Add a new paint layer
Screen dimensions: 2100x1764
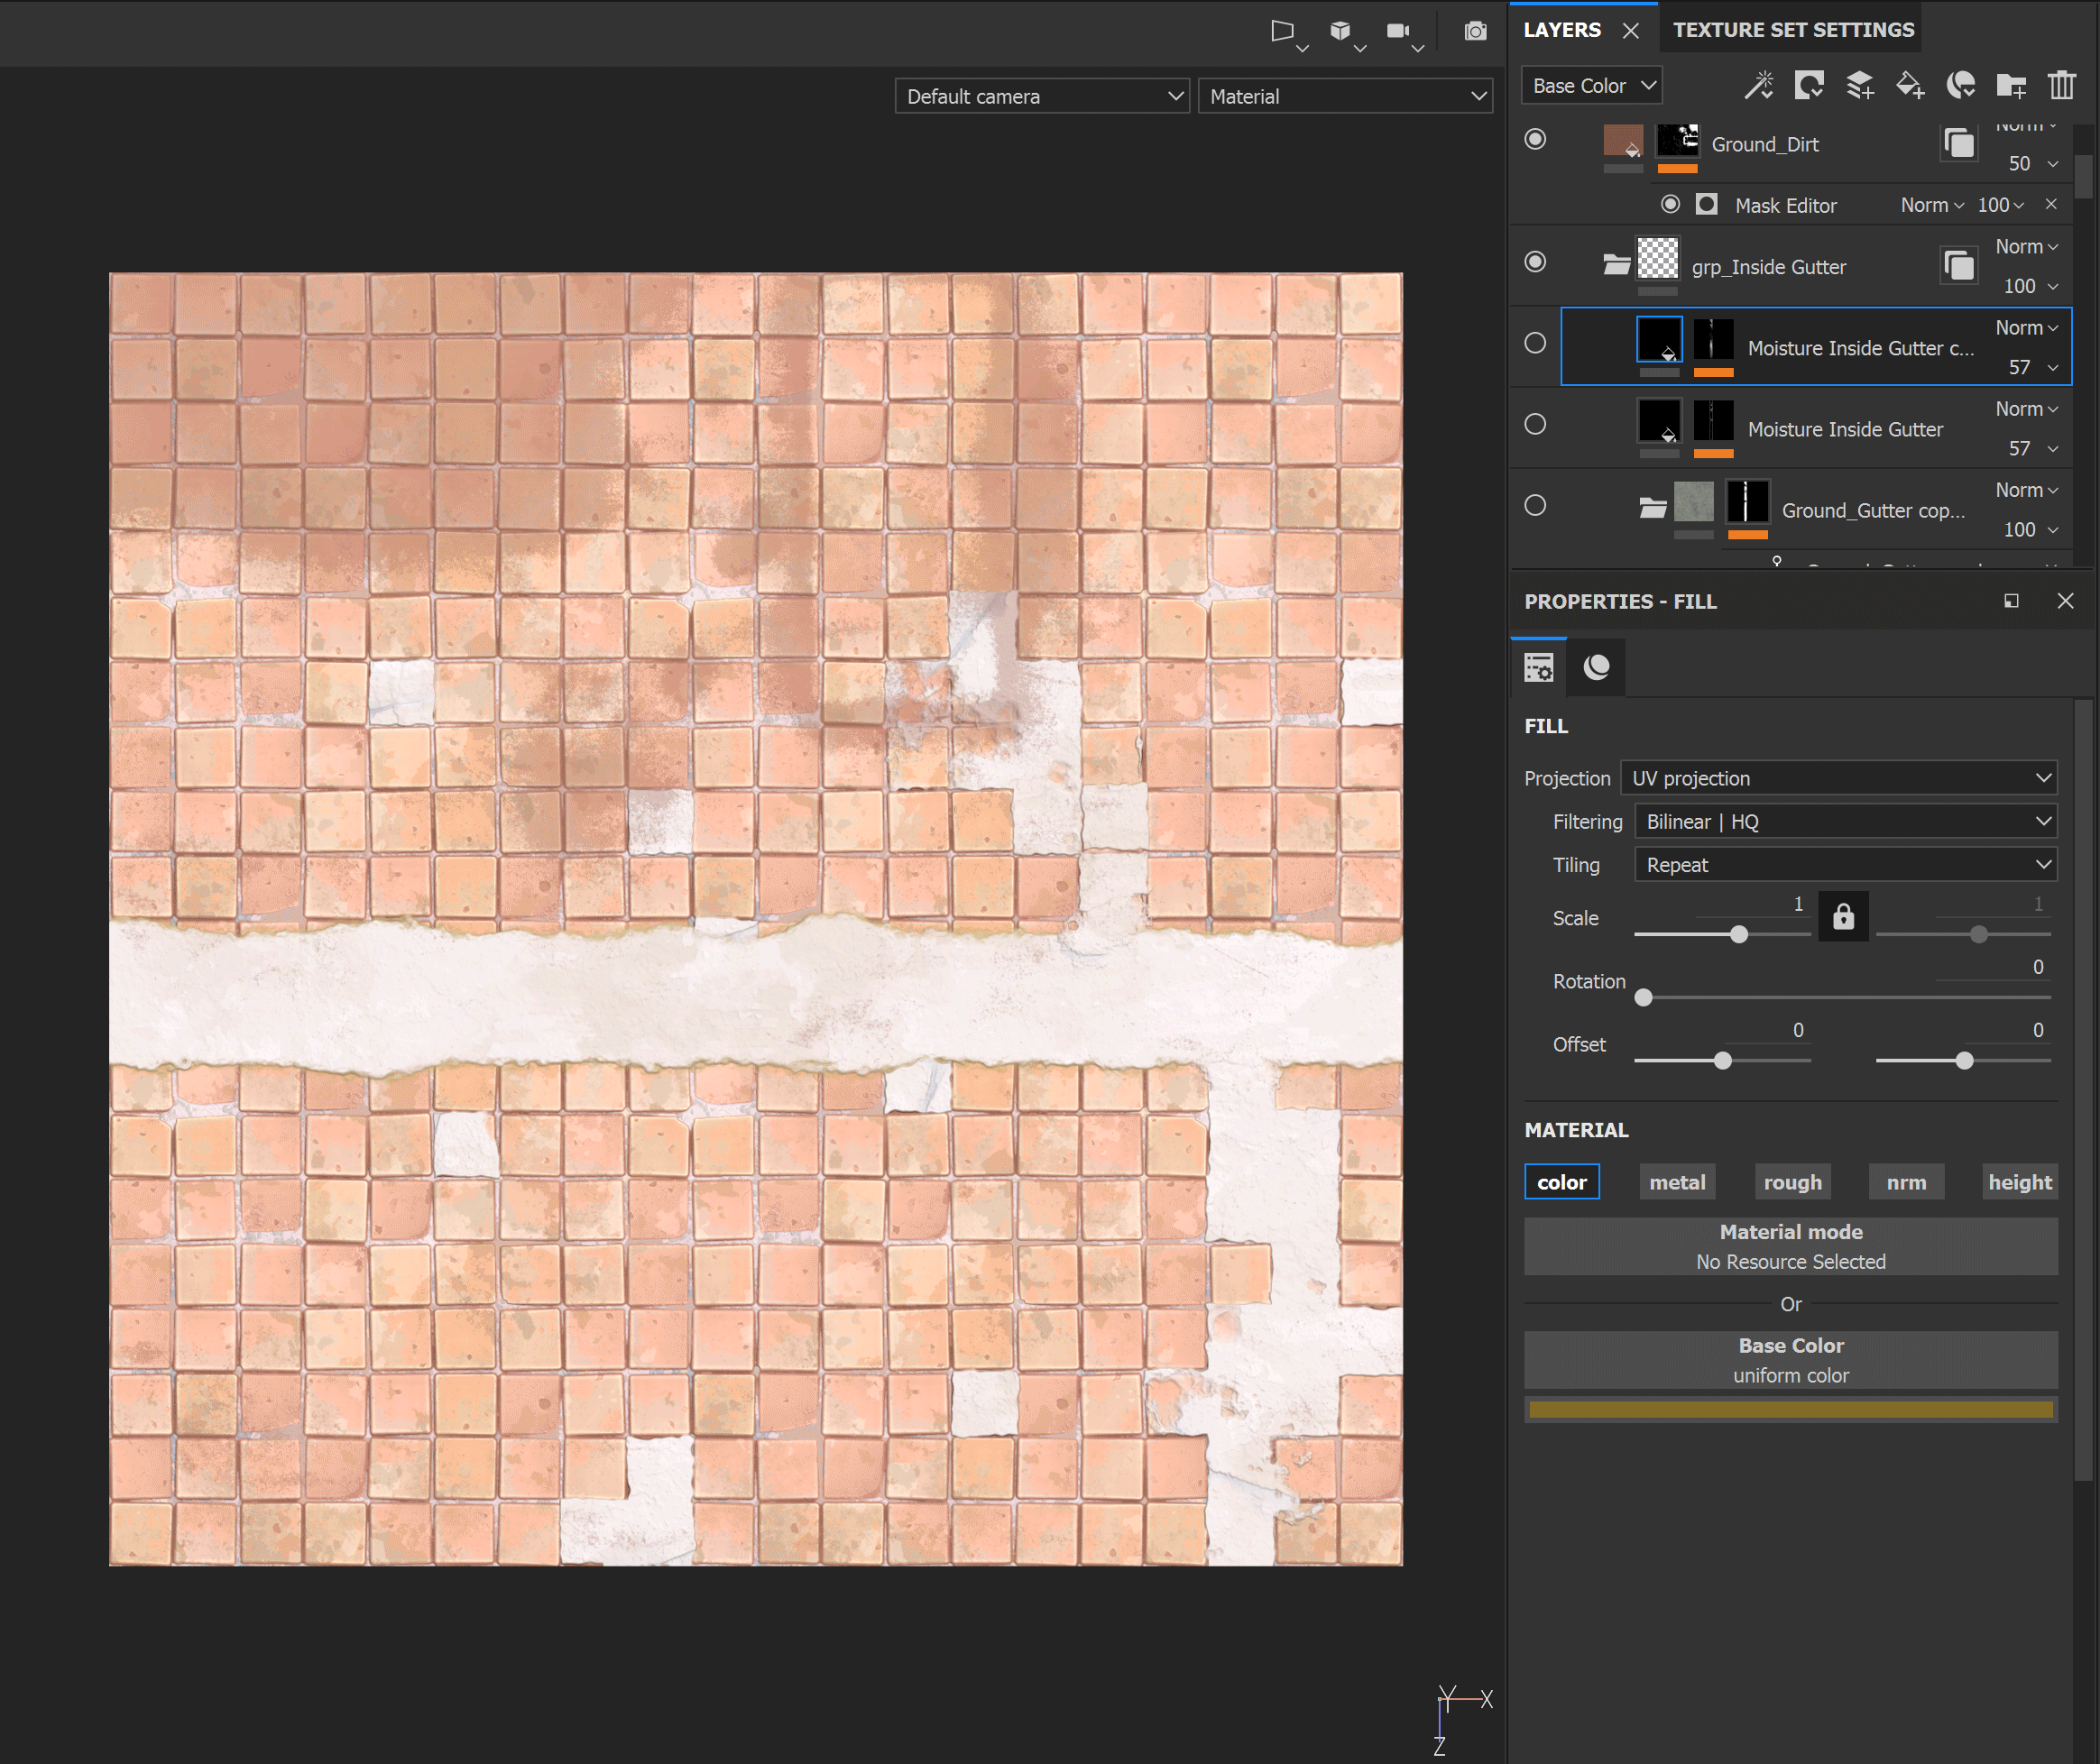click(x=1860, y=86)
